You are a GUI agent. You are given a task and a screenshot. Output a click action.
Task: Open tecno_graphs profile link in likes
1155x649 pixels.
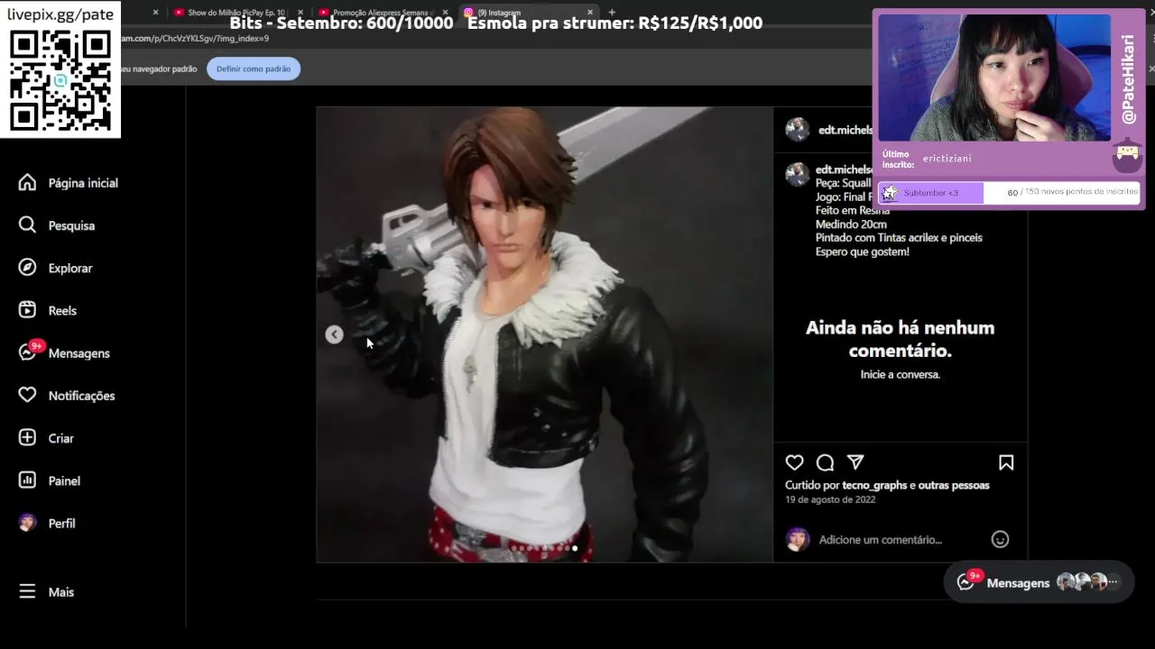874,485
